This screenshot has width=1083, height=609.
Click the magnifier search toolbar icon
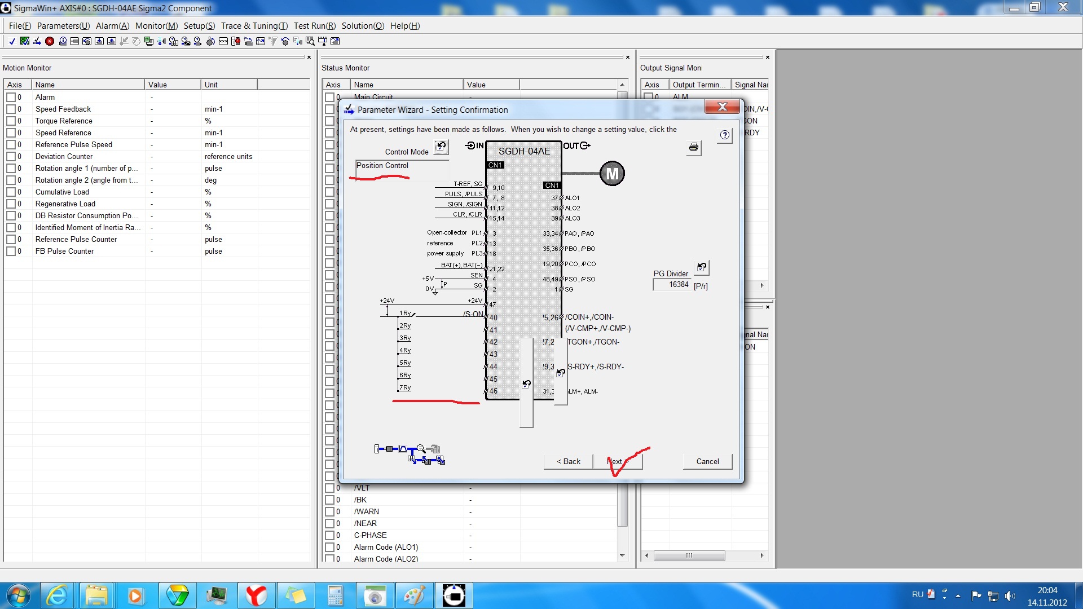[x=310, y=41]
